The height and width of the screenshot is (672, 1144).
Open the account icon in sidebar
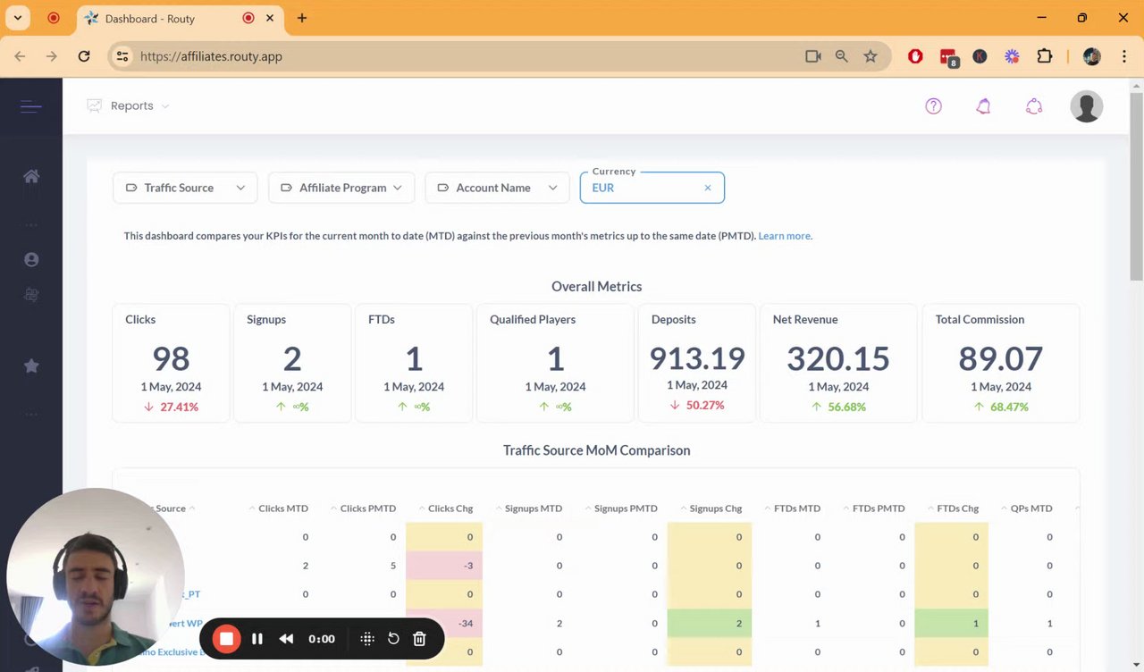point(31,259)
